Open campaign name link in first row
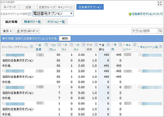Screen dimensions: 164x117 (x=152, y=55)
